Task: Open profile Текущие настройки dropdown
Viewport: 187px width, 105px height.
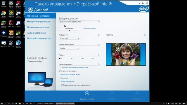Action: [x=40, y=61]
